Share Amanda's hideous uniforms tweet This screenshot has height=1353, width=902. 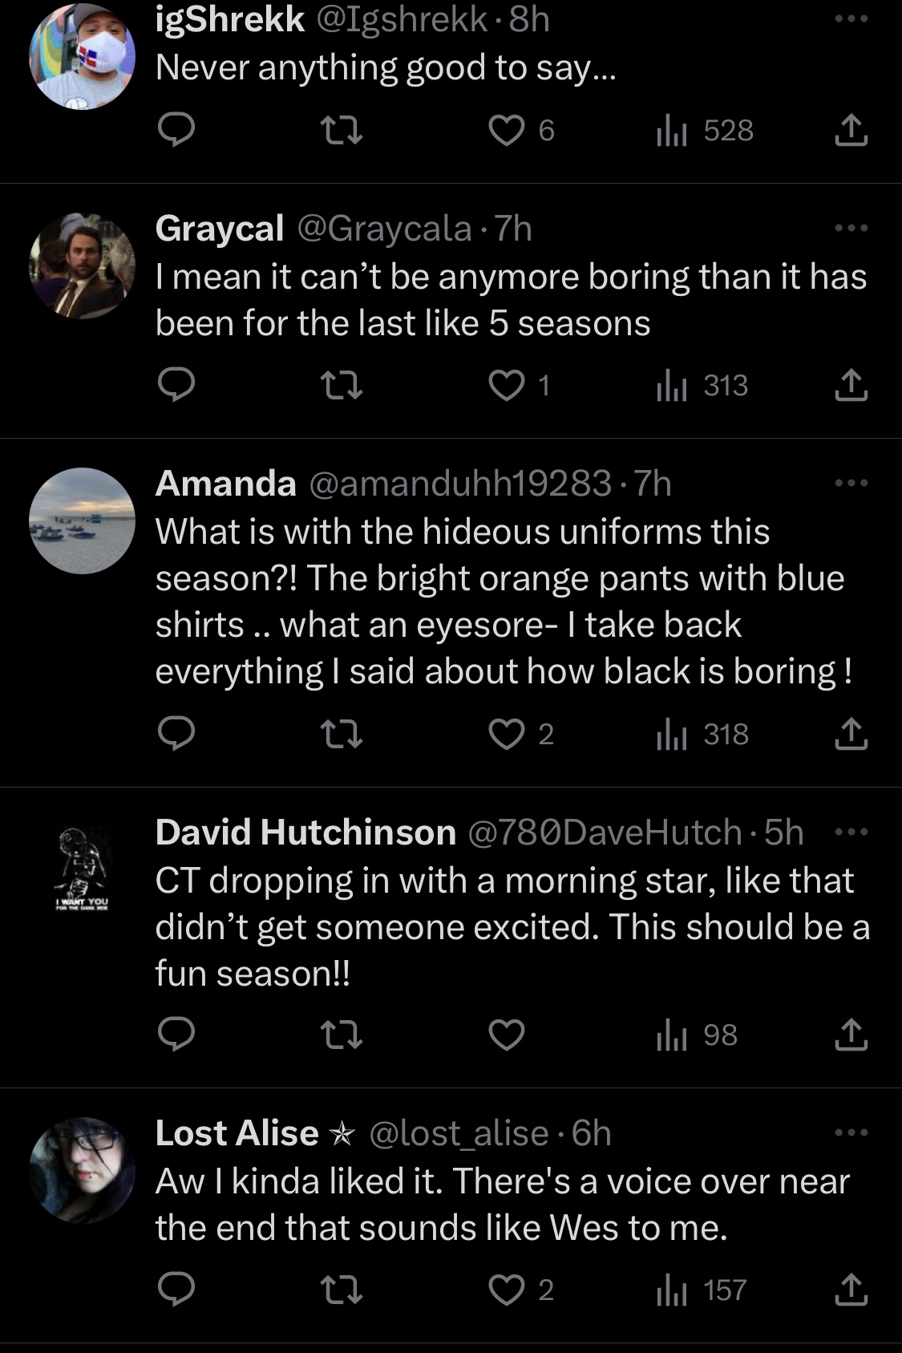click(x=851, y=734)
